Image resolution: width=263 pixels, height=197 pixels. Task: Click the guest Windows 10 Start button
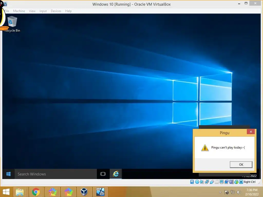click(x=8, y=174)
